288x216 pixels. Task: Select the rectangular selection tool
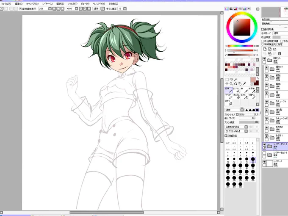click(227, 80)
